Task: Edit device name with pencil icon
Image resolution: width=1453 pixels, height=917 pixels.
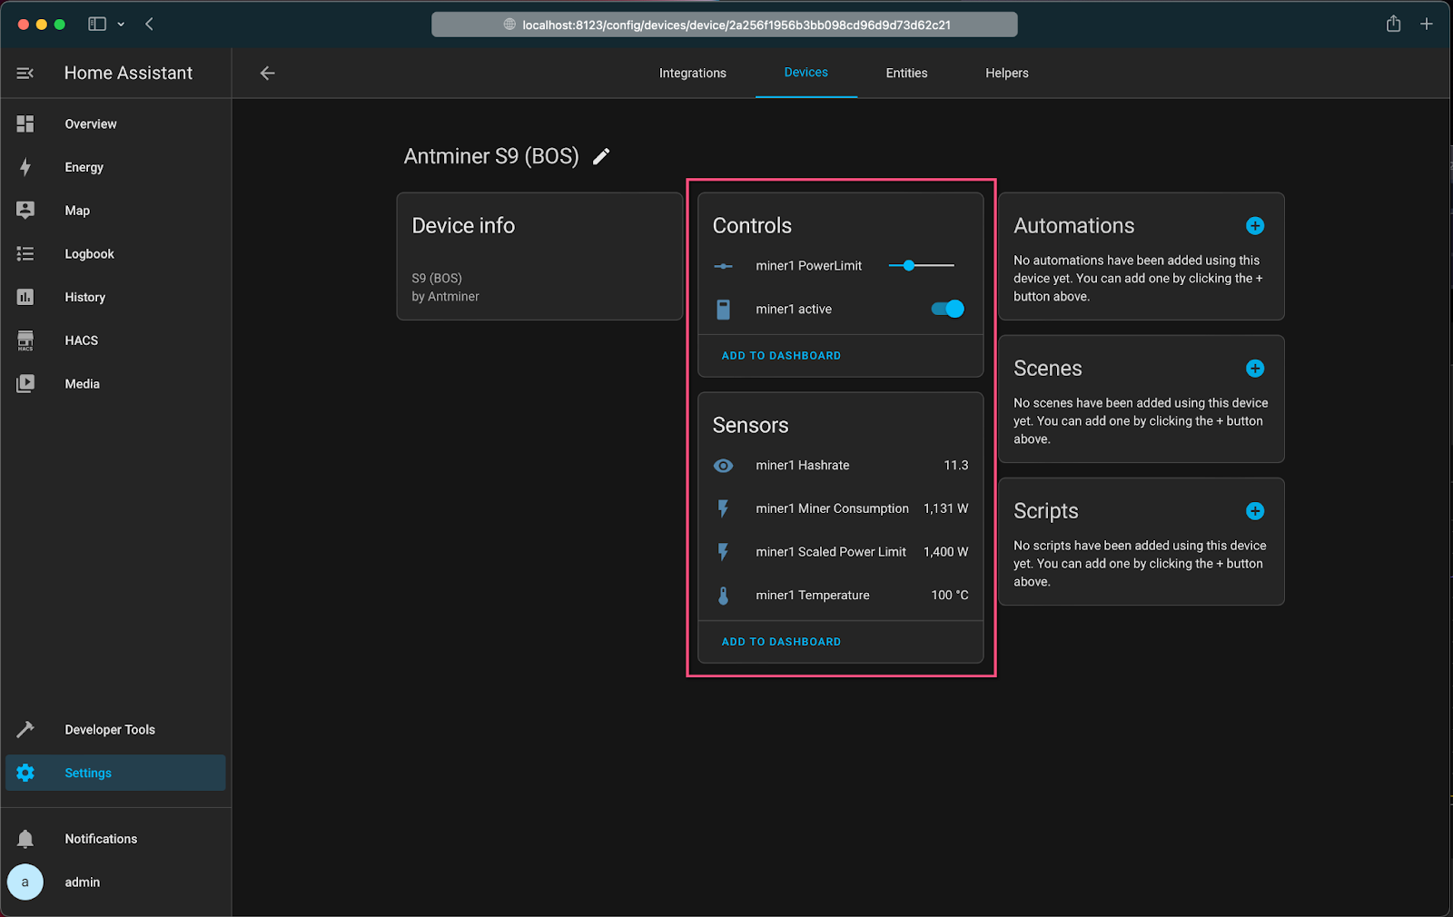Action: point(601,156)
